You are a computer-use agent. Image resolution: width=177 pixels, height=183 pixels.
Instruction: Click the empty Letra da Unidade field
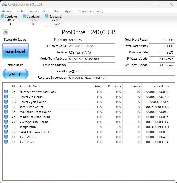click(x=91, y=65)
